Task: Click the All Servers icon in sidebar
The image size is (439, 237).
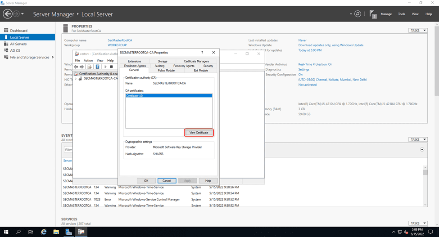Action: (6, 44)
